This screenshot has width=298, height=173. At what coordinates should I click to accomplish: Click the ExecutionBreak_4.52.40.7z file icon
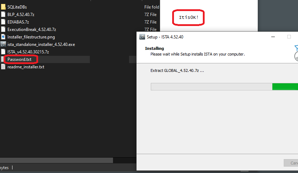3,30
